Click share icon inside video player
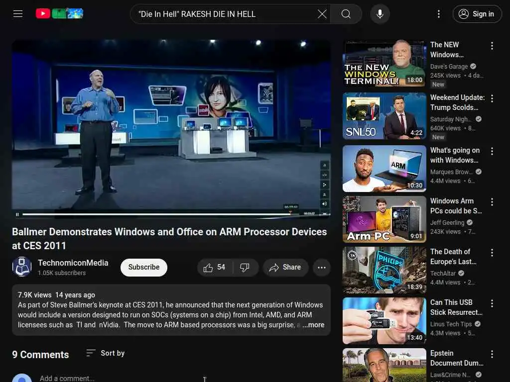 tap(324, 185)
